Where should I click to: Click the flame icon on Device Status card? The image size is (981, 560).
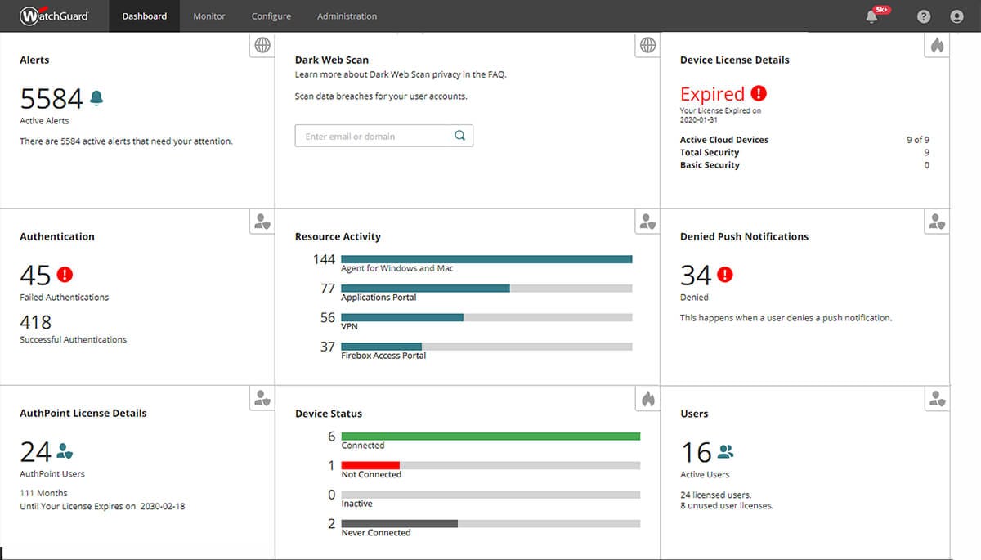click(647, 399)
